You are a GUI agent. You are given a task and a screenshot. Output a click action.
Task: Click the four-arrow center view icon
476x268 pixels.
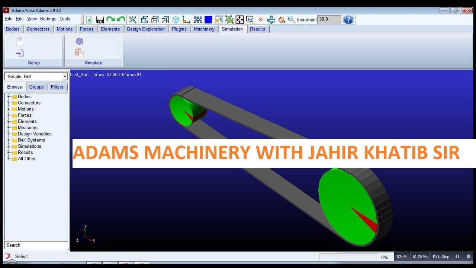(239, 20)
